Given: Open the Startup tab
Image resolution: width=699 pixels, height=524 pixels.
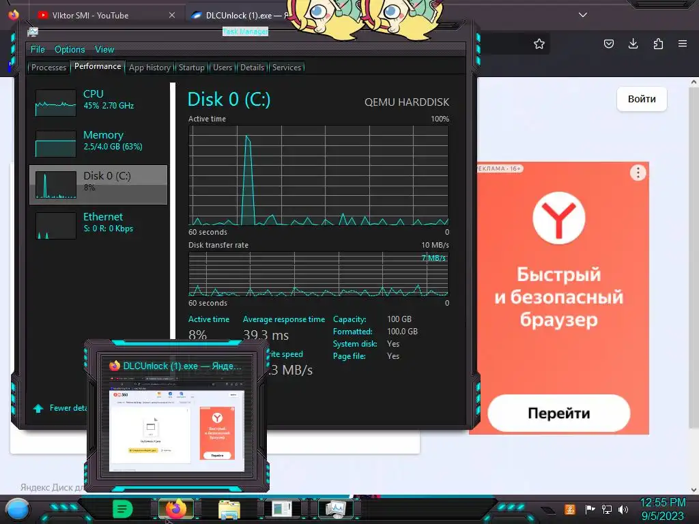Looking at the screenshot, I should pos(191,68).
